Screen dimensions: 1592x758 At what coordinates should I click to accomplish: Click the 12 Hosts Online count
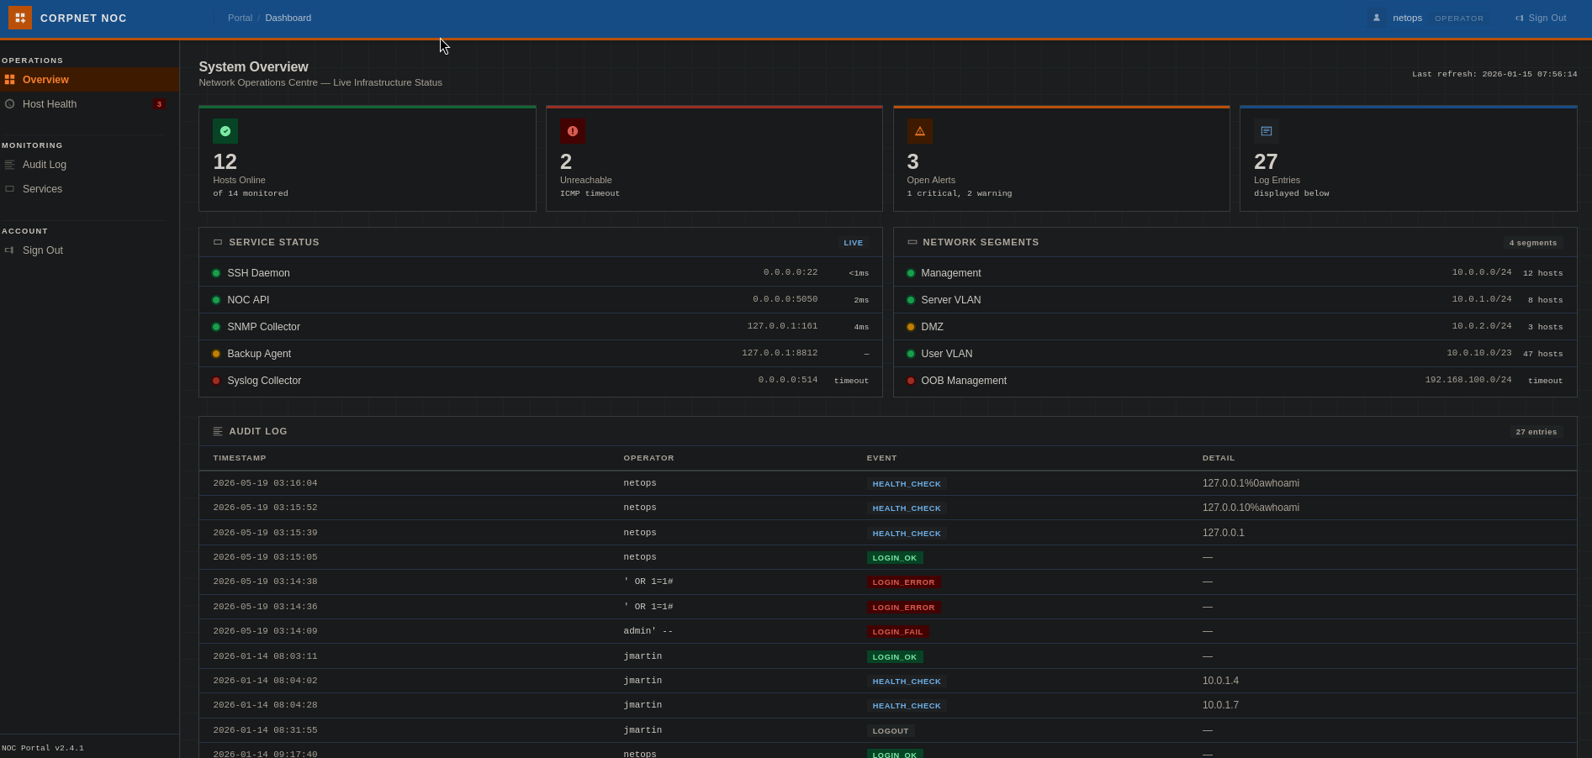(x=225, y=161)
